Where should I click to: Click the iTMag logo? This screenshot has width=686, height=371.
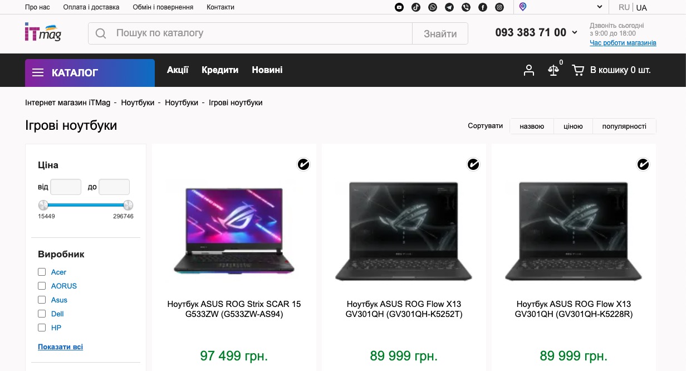(43, 32)
